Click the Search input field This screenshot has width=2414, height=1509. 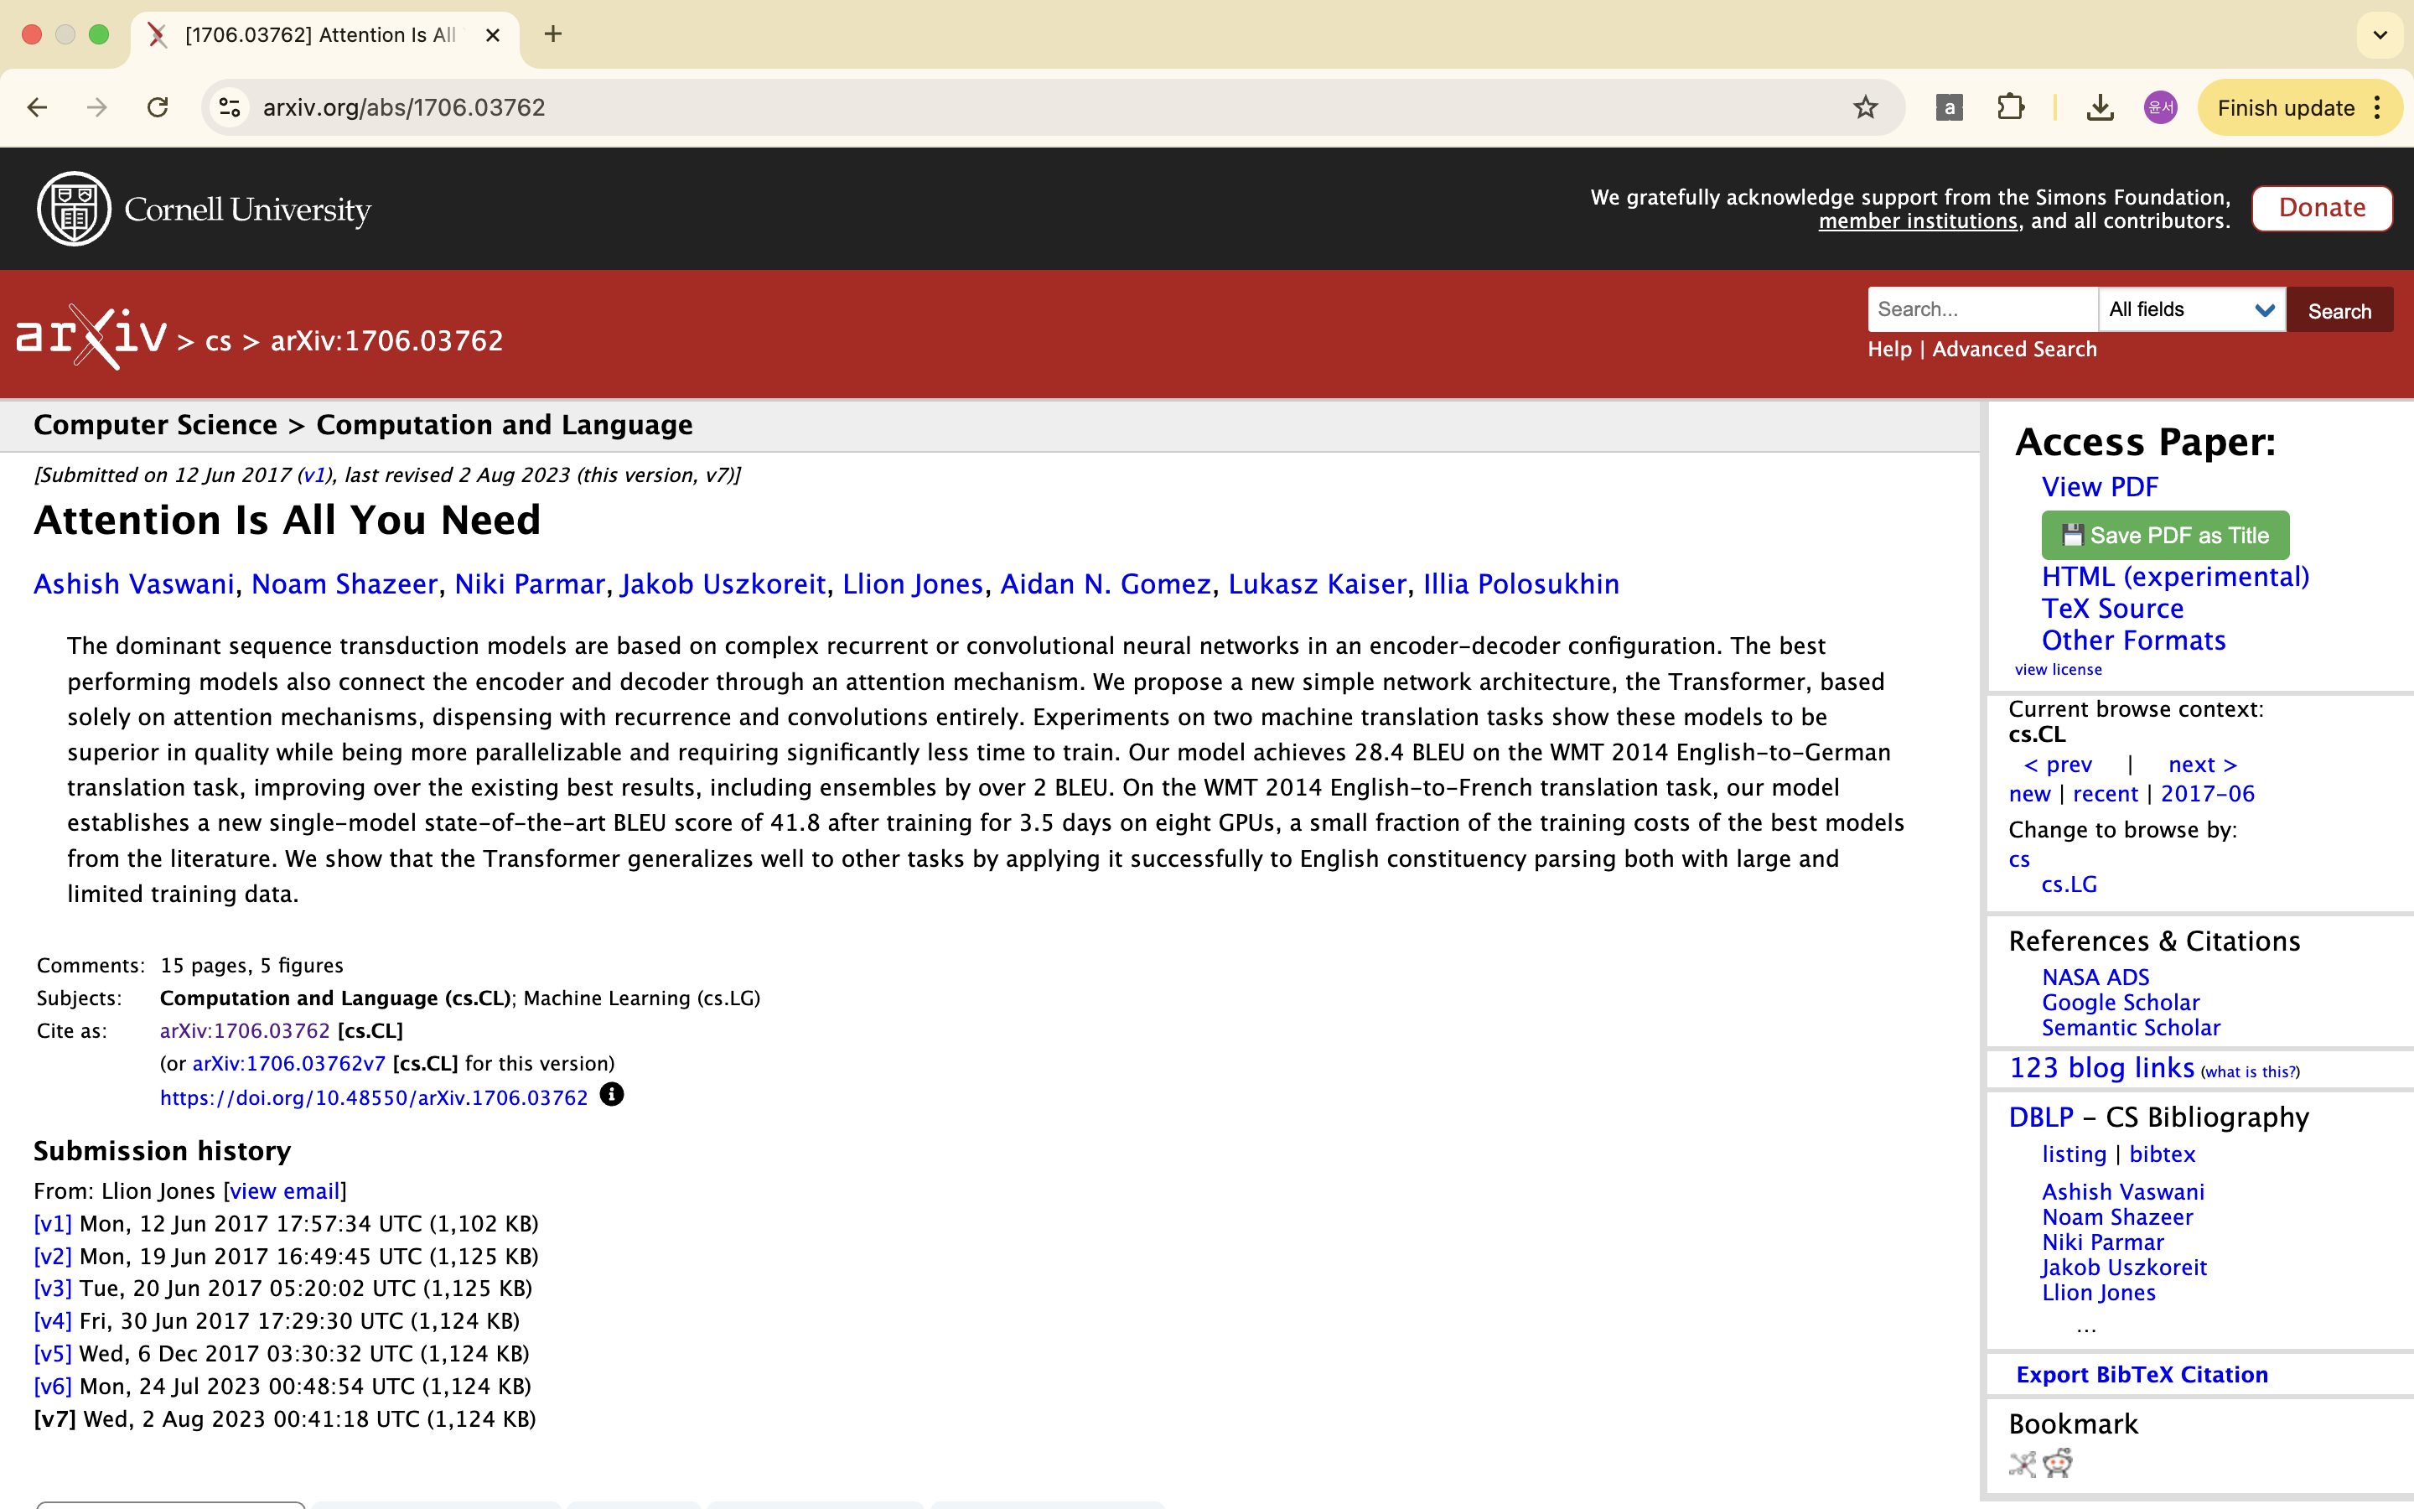1982,309
